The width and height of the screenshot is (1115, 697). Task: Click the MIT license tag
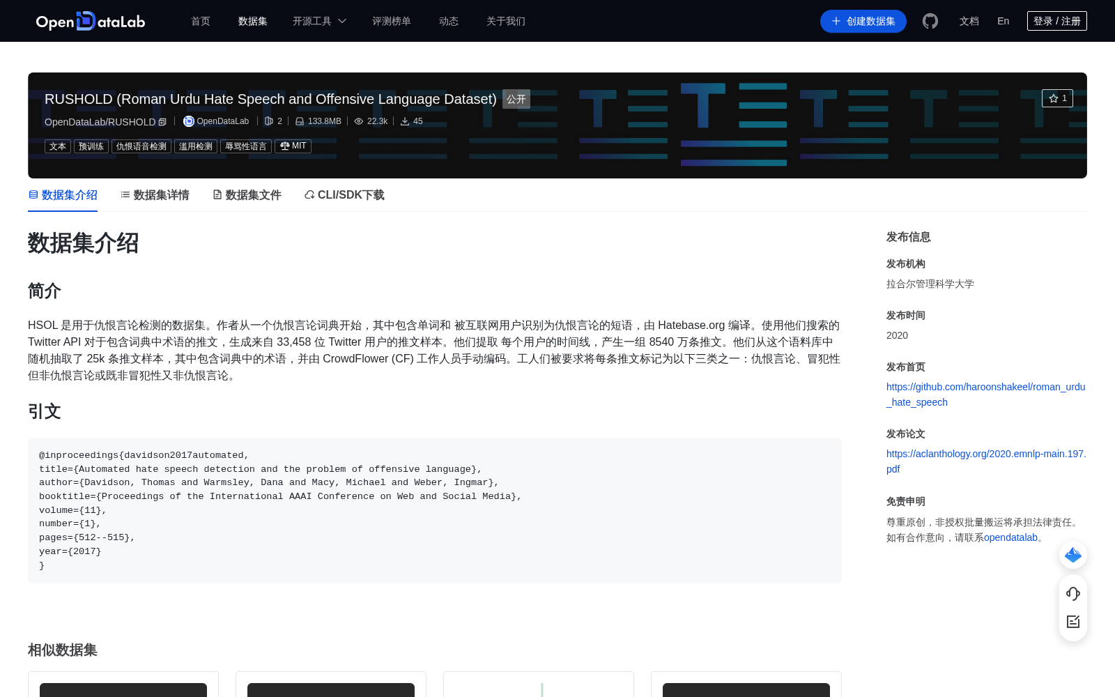(293, 146)
